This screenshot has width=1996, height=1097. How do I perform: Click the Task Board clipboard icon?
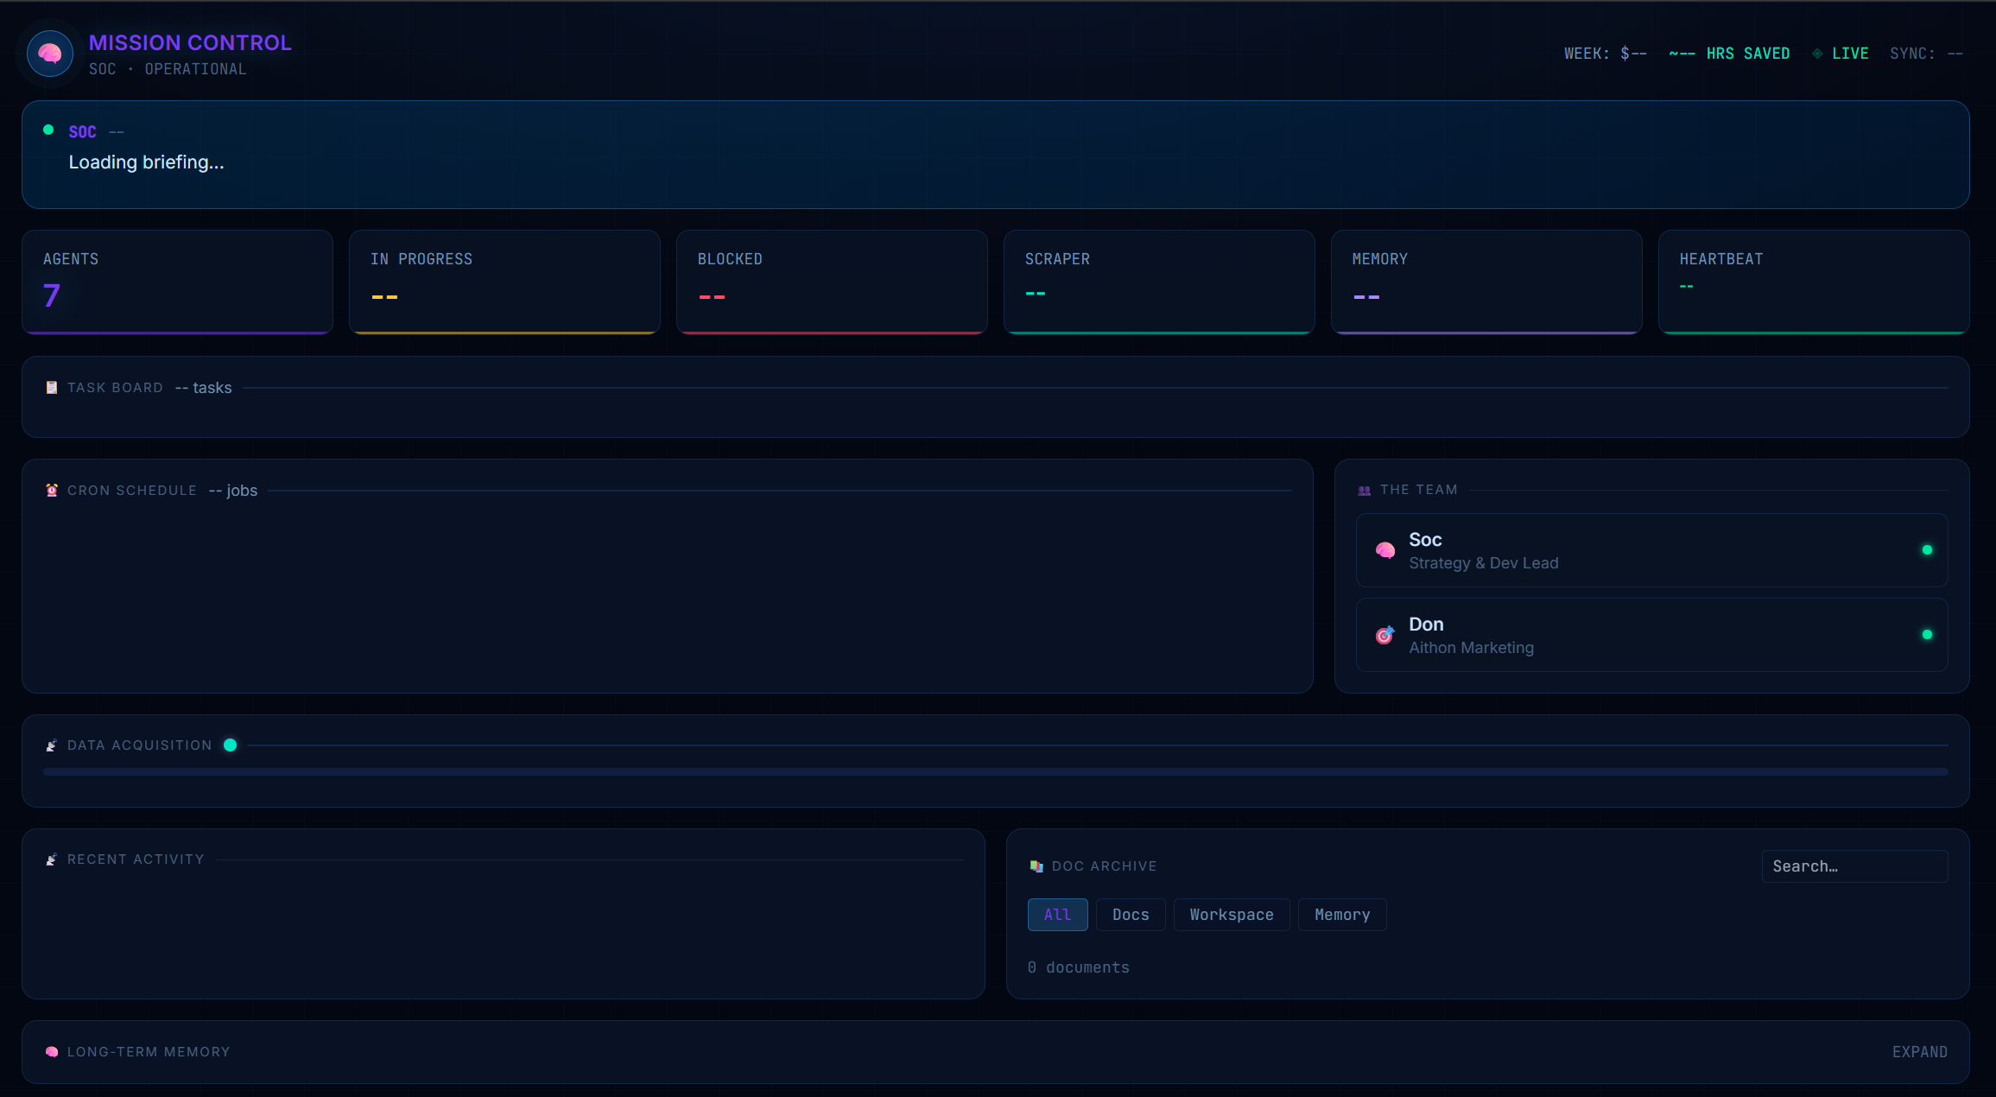[x=52, y=387]
